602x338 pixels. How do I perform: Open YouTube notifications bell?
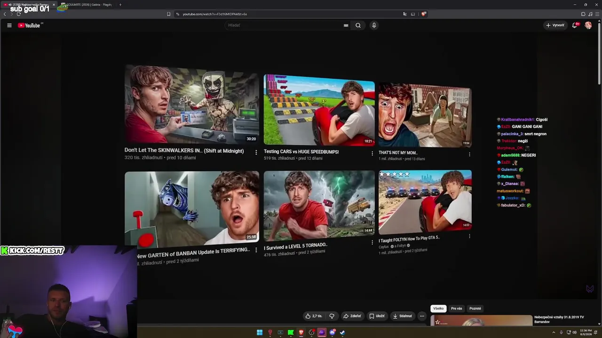575,25
